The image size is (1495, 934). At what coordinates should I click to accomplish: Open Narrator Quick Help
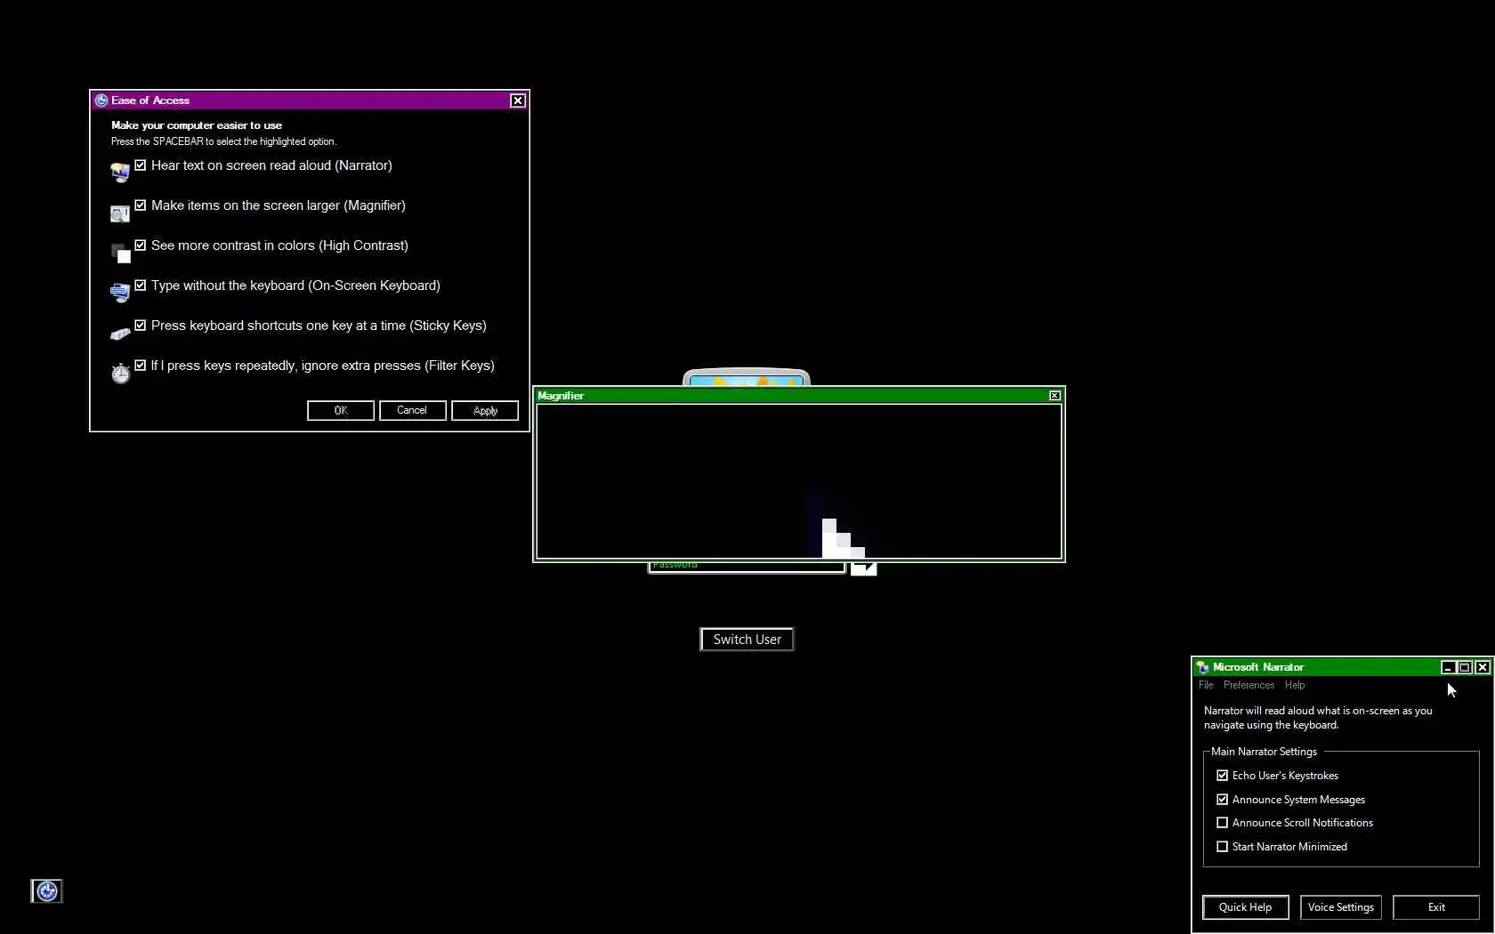(1245, 907)
